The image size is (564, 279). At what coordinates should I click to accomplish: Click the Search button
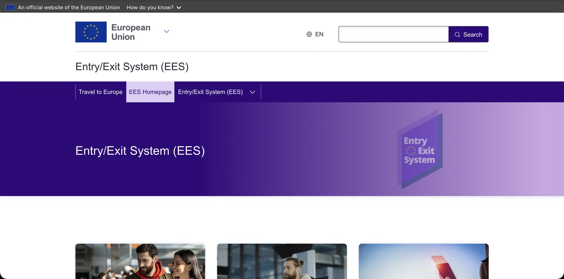pyautogui.click(x=469, y=34)
